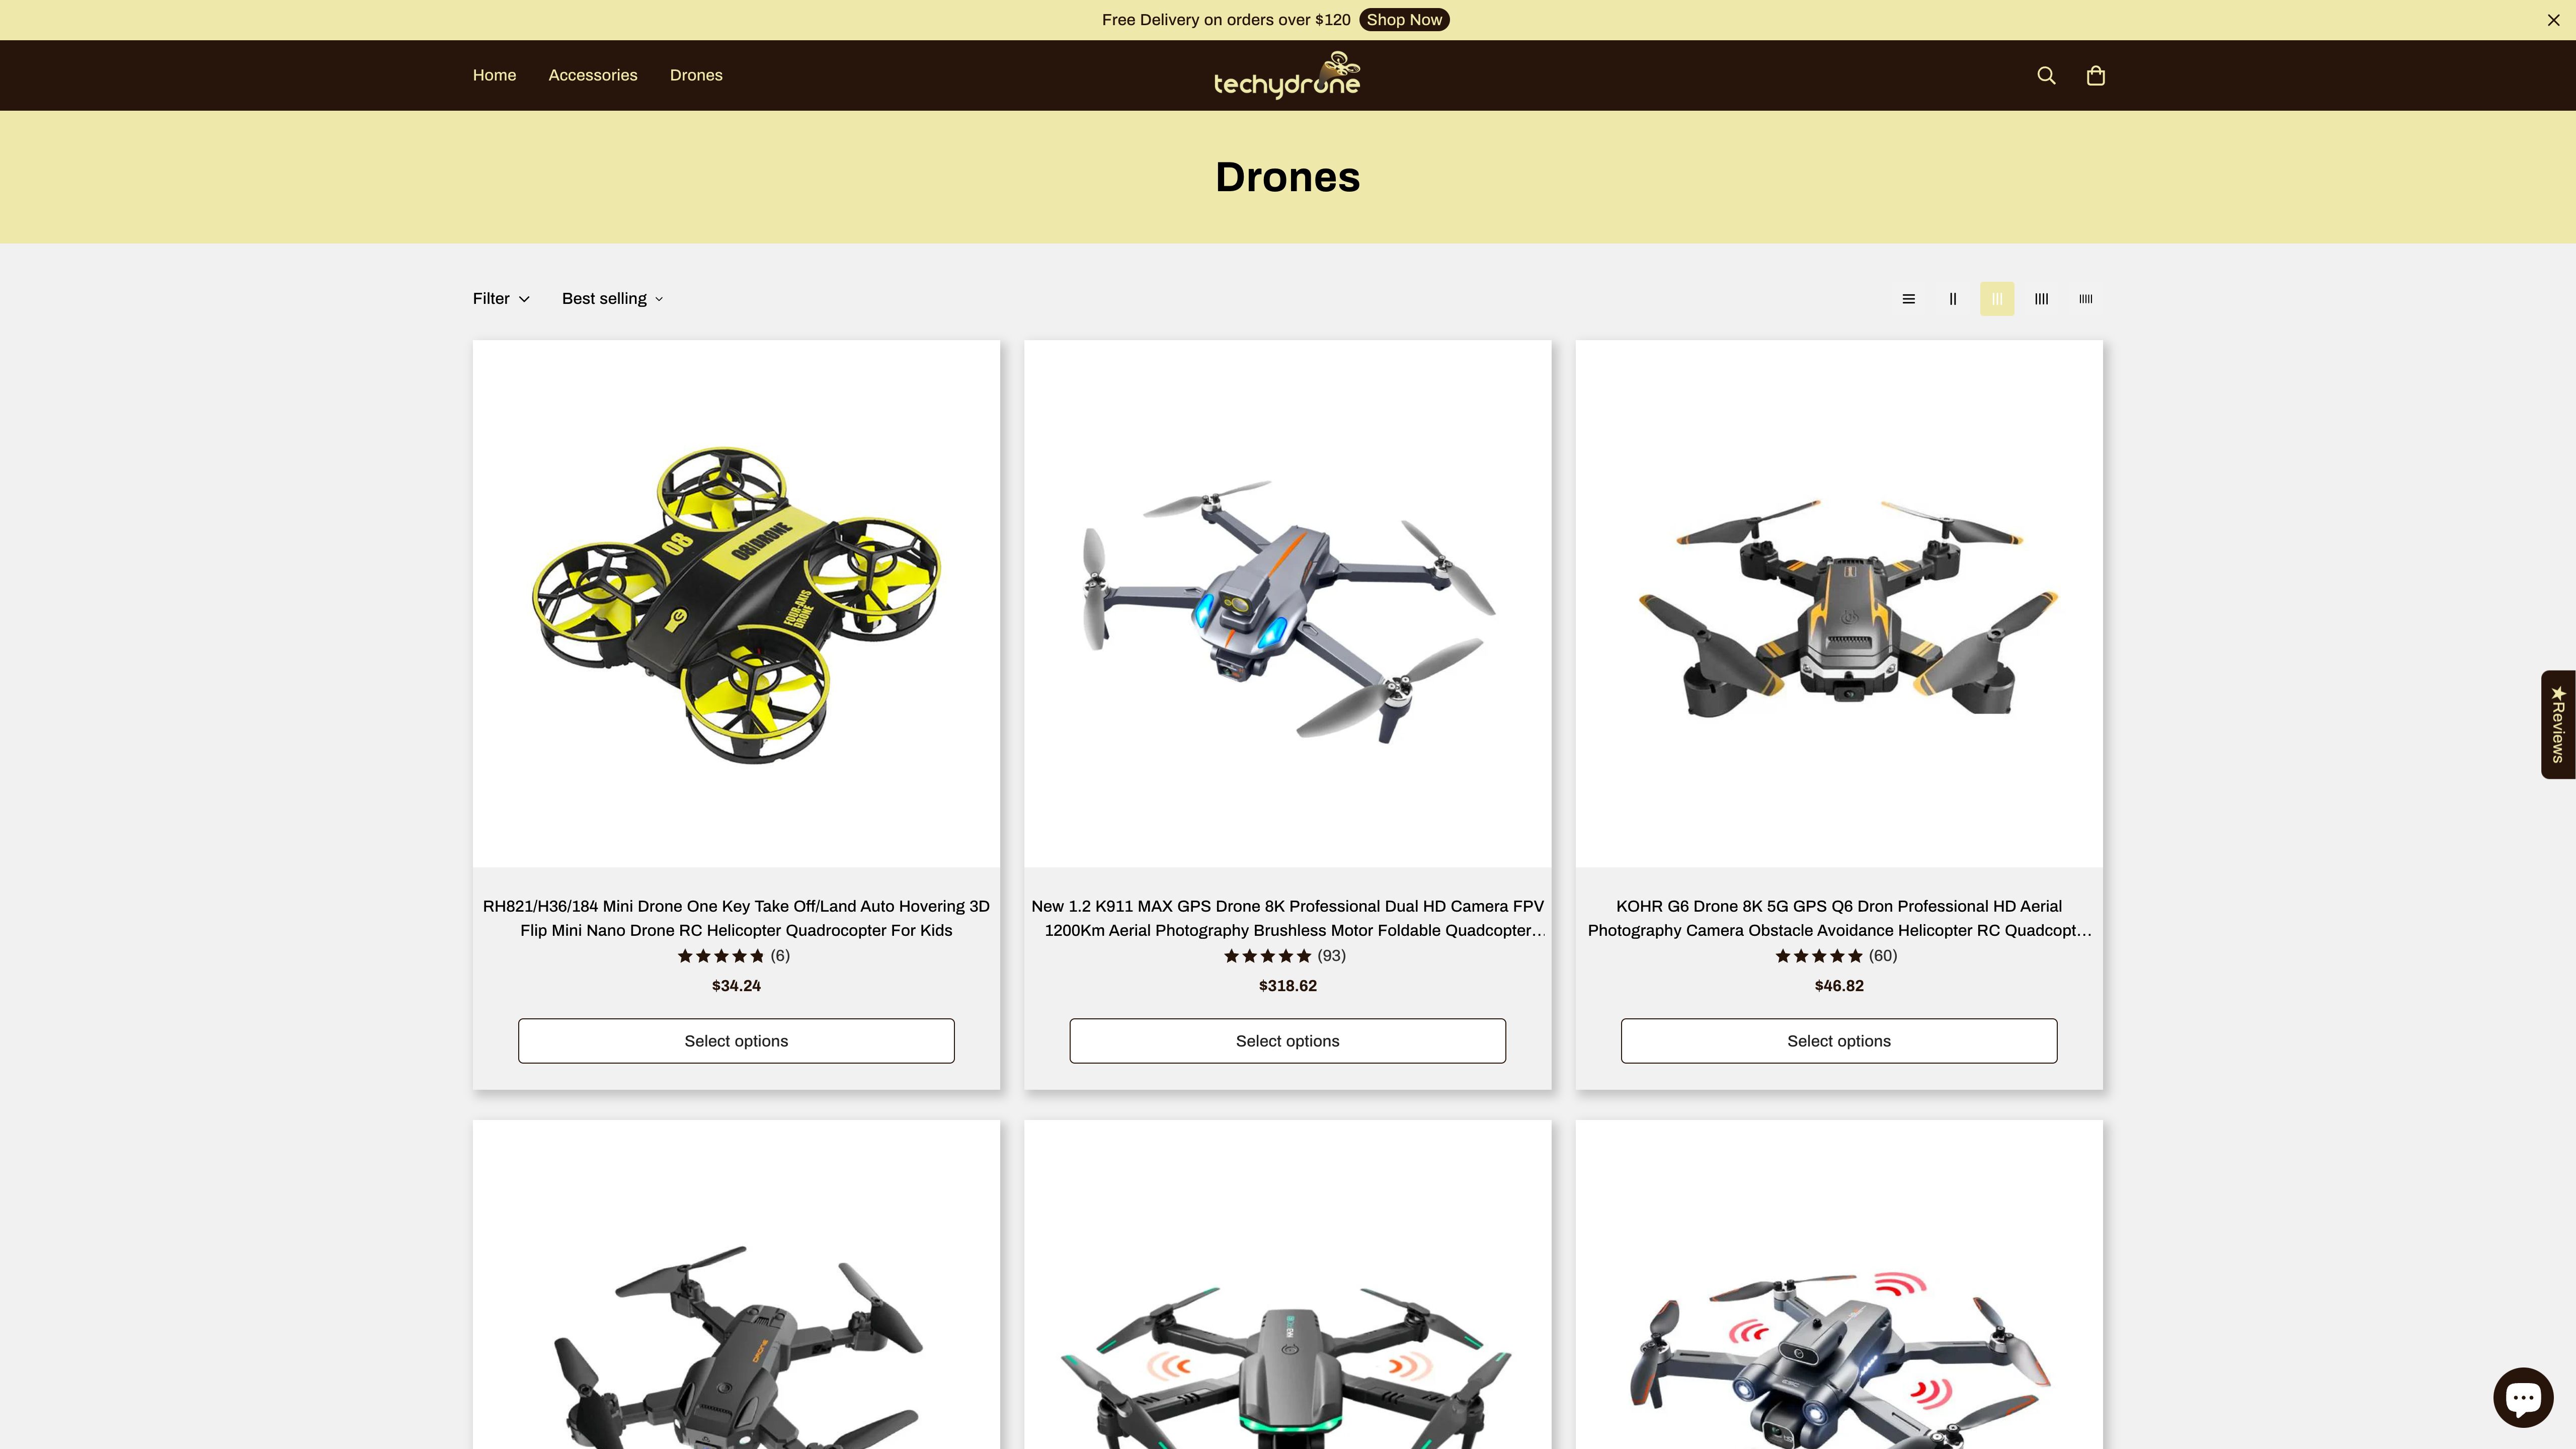Click star rating with 6 reviews
Viewport: 2576px width, 1449px height.
click(734, 956)
